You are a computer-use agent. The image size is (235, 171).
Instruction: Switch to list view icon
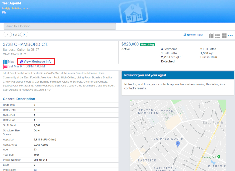[218, 35]
